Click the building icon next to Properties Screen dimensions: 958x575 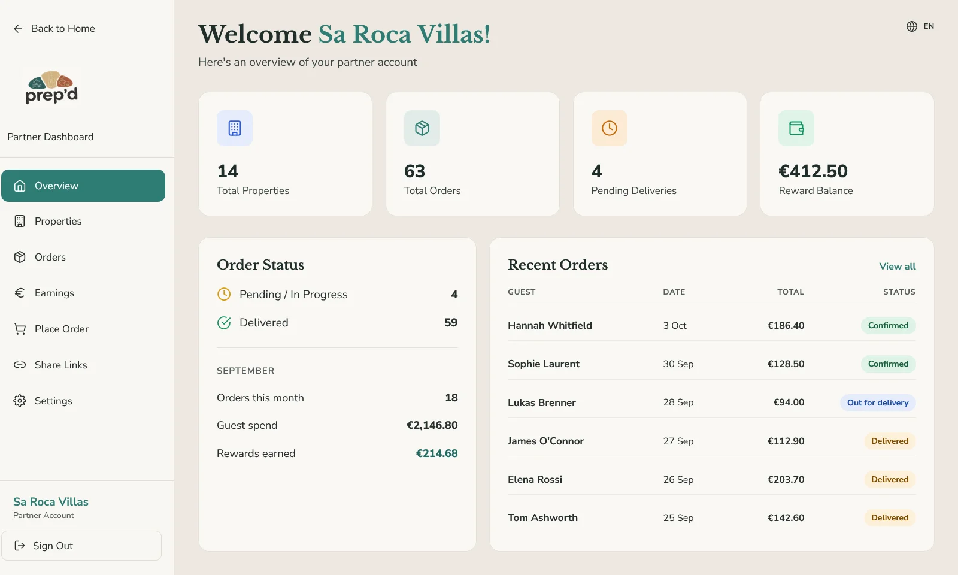[20, 221]
